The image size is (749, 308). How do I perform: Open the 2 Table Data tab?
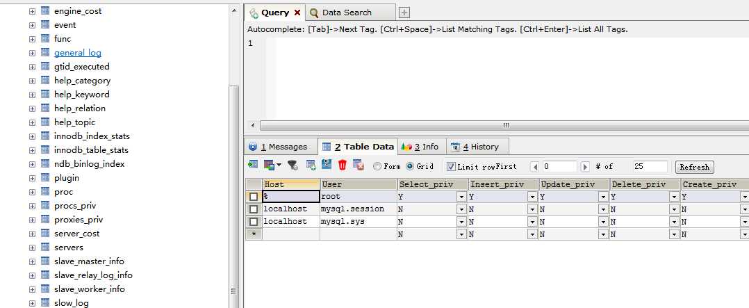tap(359, 147)
